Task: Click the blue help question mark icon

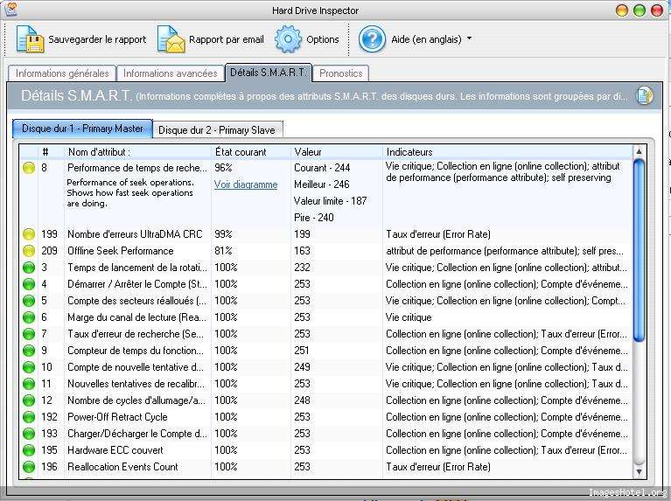Action: (372, 39)
